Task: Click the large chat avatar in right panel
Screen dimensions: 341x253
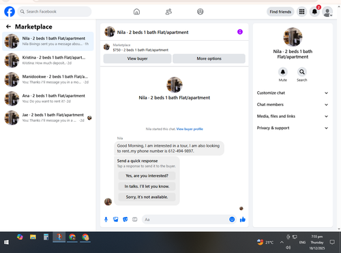Action: (x=293, y=37)
